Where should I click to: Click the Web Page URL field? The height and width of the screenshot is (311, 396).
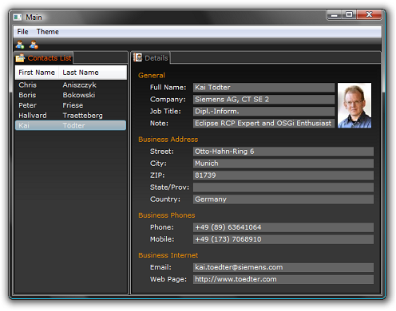pos(283,279)
